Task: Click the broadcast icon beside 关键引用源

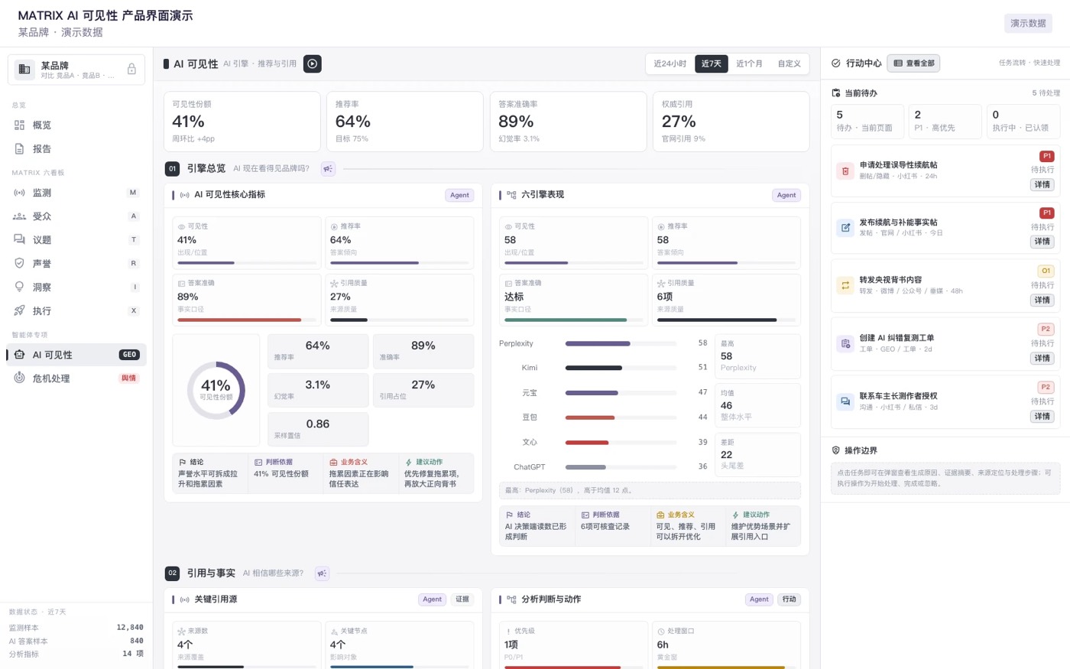Action: (x=184, y=599)
